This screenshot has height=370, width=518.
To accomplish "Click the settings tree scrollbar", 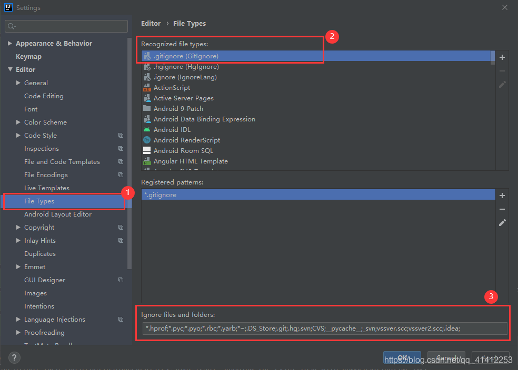I will (x=129, y=153).
